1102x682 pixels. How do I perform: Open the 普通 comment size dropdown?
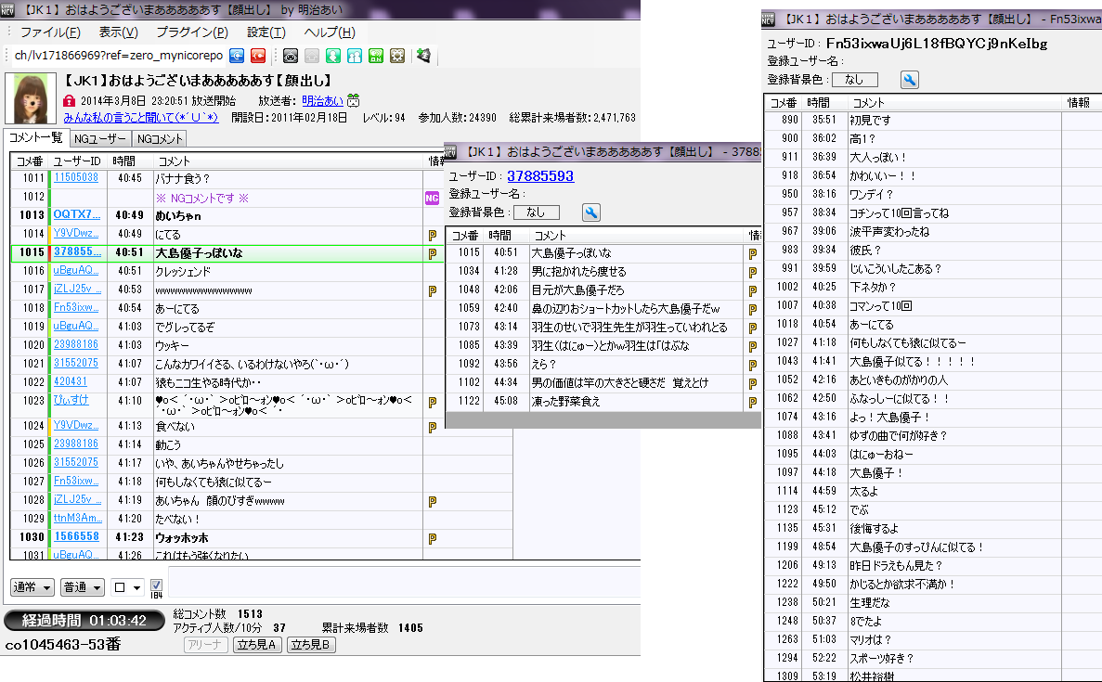[83, 587]
